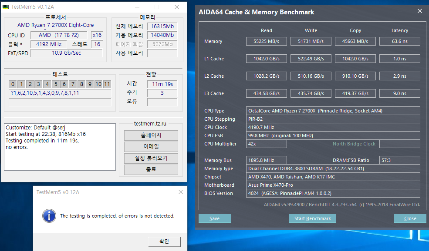
Task: Click the cycle count value 3
Action: (162, 93)
